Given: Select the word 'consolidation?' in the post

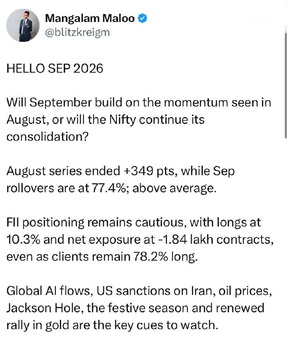Looking at the screenshot, I should click(x=47, y=136).
